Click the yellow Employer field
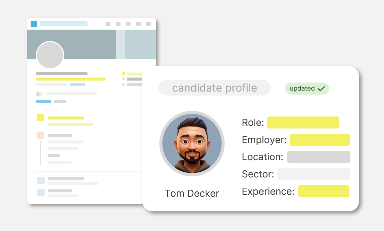 point(320,139)
